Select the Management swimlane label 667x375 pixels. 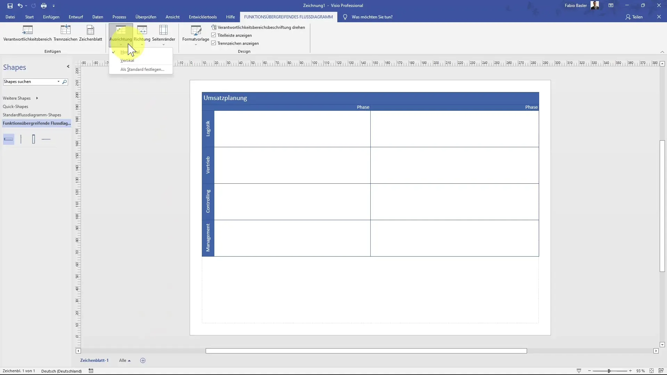pos(208,238)
